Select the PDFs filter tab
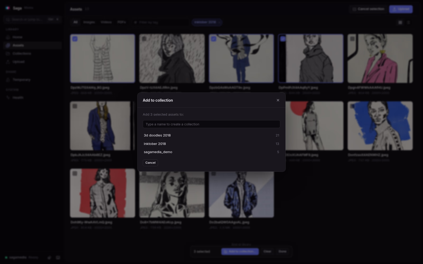 click(x=121, y=22)
